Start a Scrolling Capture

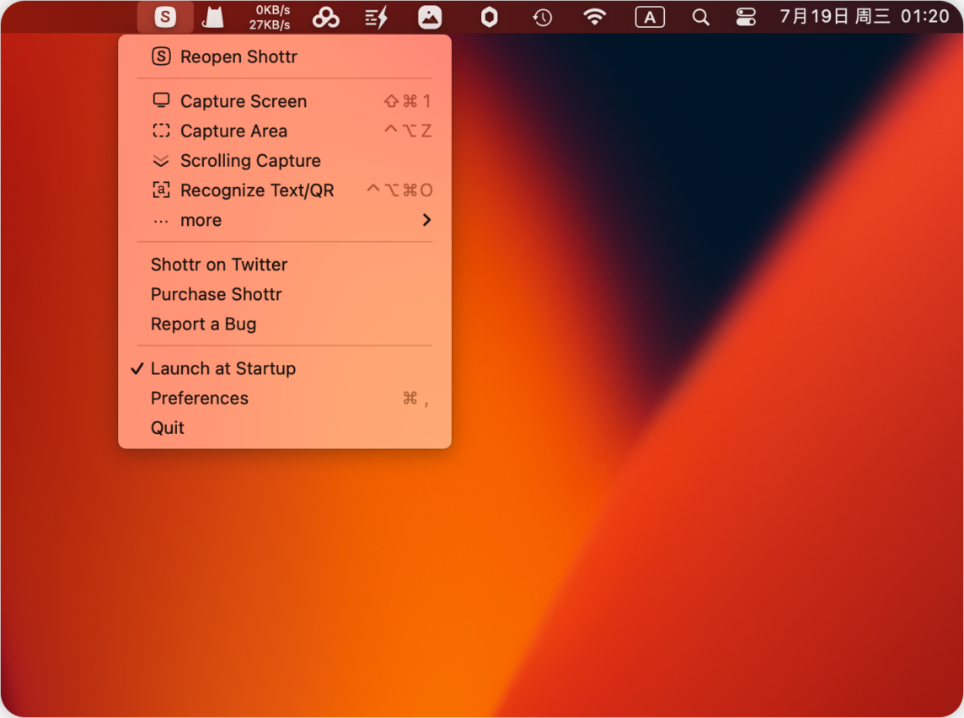tap(285, 160)
